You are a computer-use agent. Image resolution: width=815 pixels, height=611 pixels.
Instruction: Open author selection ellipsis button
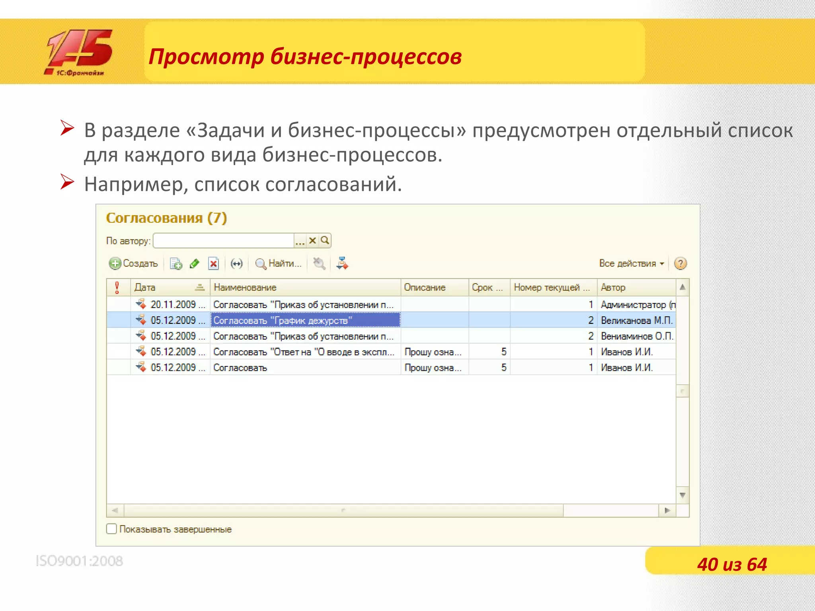pos(300,241)
